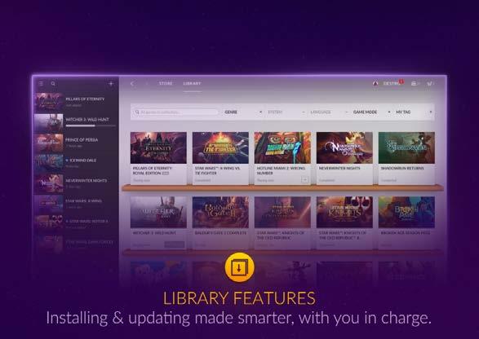This screenshot has width=479, height=339.
Task: Click Broken Age Season Pass title
Action: [x=405, y=233]
